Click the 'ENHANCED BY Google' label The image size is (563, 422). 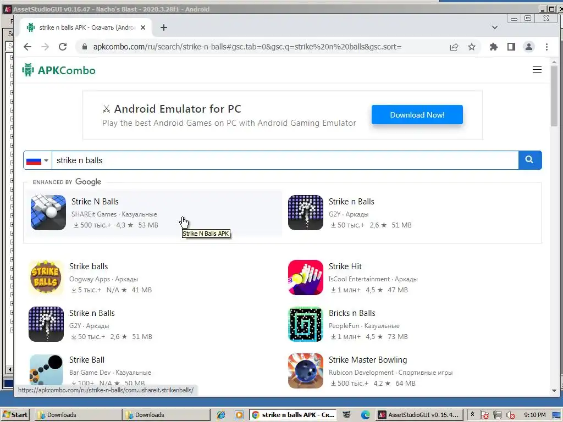click(x=67, y=182)
